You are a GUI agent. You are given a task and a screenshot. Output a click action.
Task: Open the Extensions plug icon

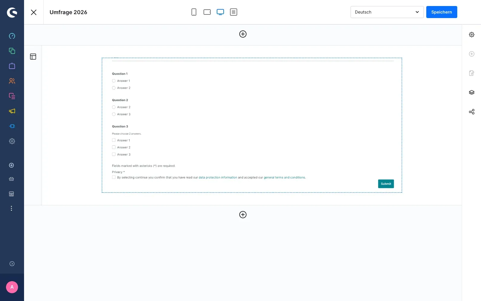(12, 126)
